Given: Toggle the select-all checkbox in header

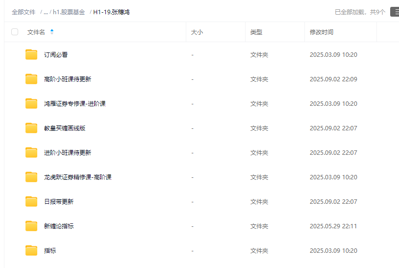Looking at the screenshot, I should (15, 32).
